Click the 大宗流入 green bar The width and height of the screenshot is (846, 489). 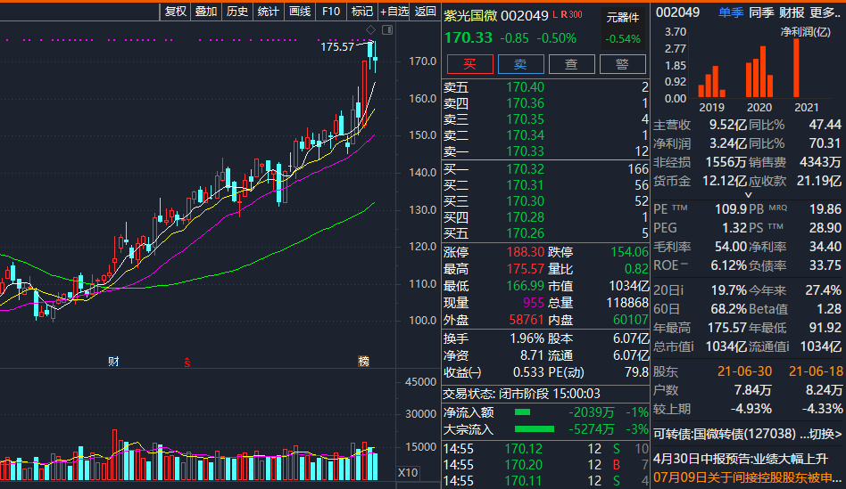(535, 429)
